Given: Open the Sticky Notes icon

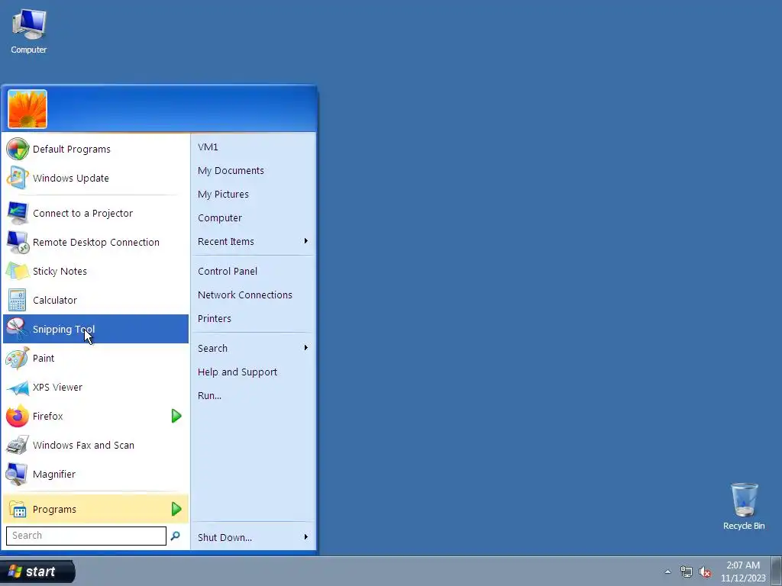Looking at the screenshot, I should pos(18,271).
